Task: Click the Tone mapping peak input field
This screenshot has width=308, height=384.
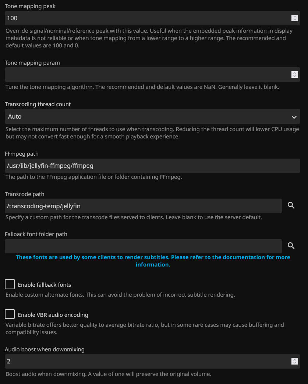Action: [147, 18]
